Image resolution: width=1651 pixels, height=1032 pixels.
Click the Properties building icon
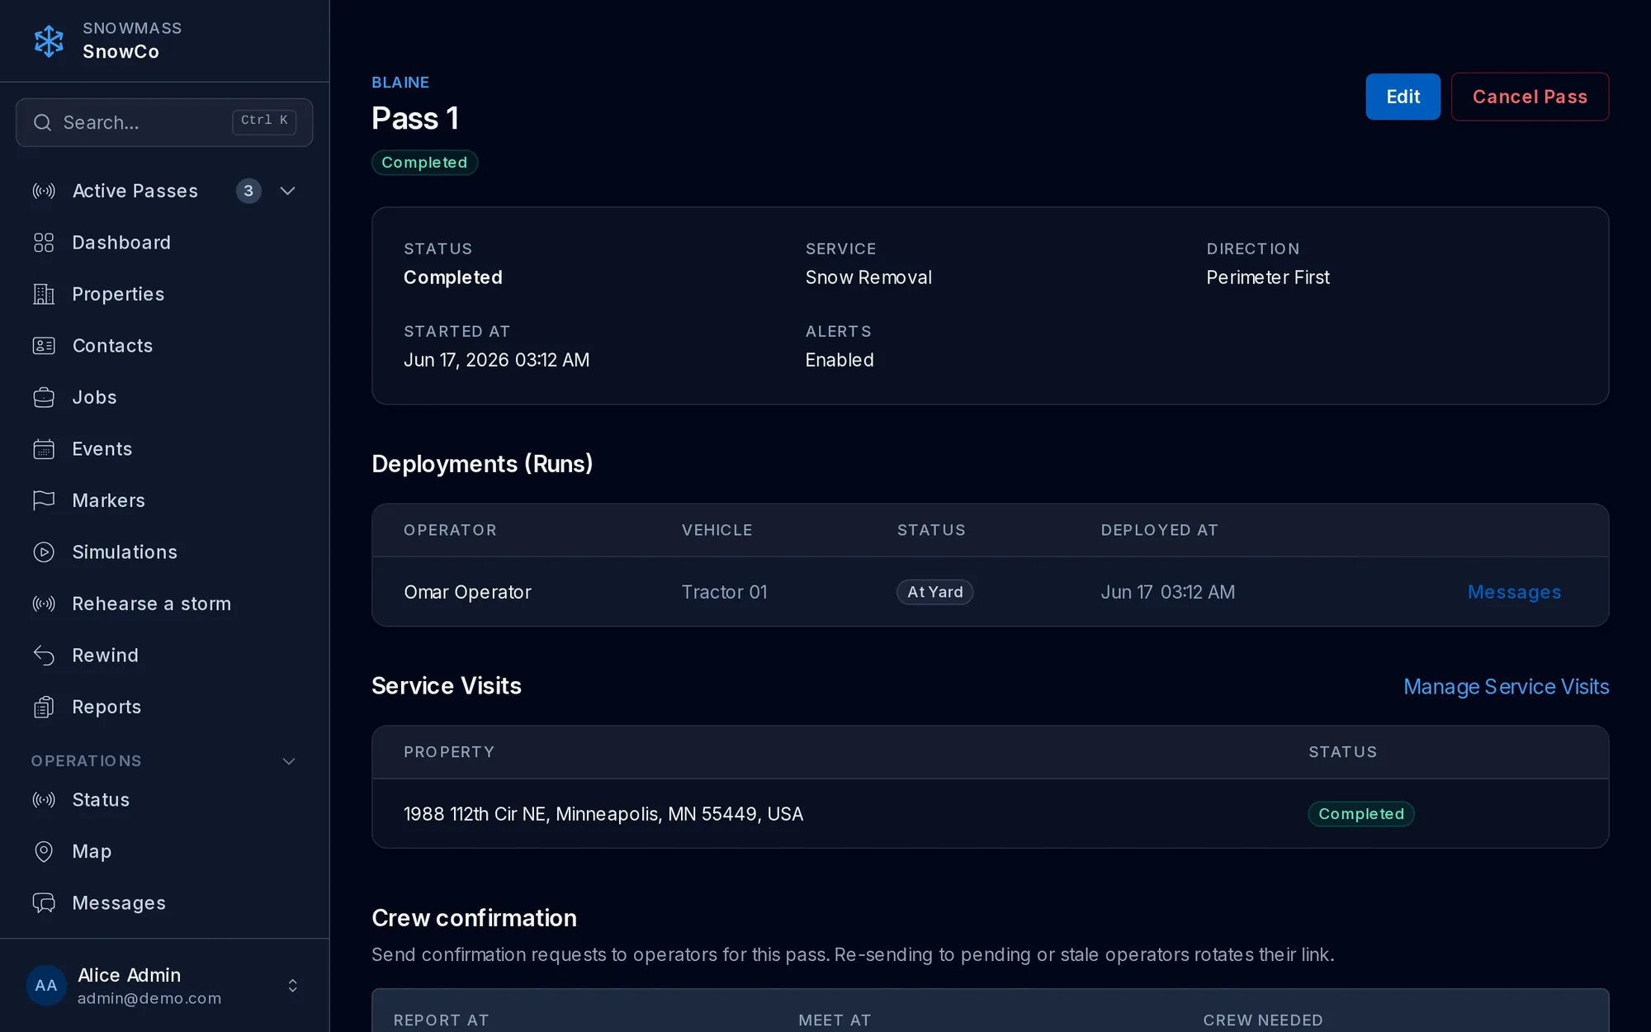click(44, 294)
